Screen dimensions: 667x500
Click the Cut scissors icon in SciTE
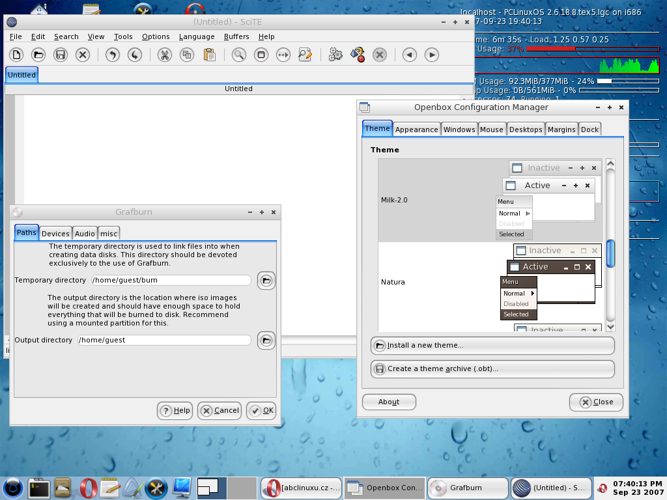[165, 55]
